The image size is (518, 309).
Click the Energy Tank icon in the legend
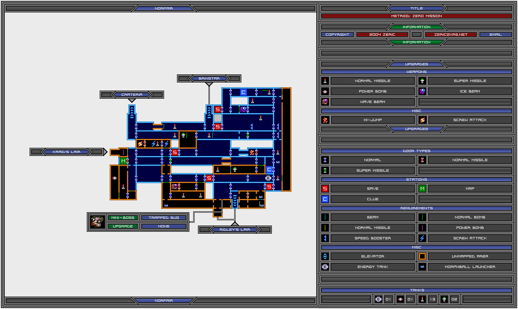click(x=325, y=267)
